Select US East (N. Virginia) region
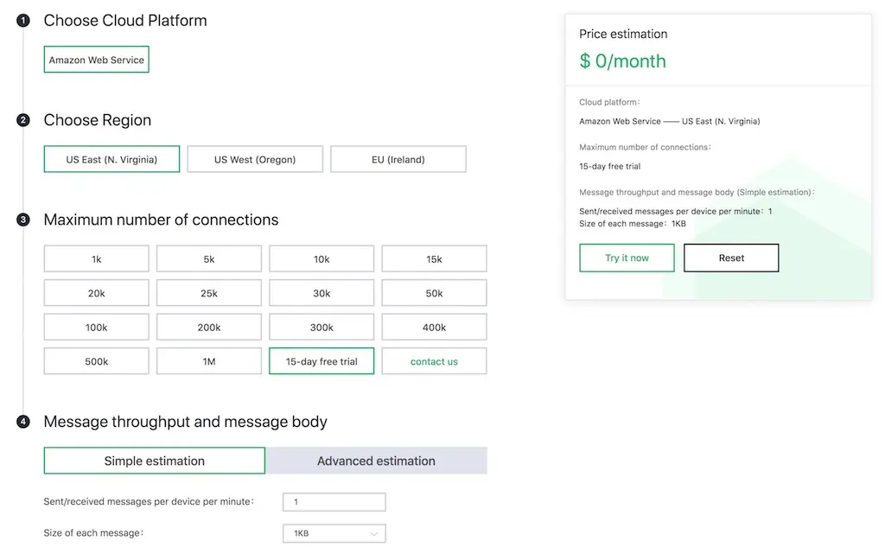885x554 pixels. pos(111,159)
